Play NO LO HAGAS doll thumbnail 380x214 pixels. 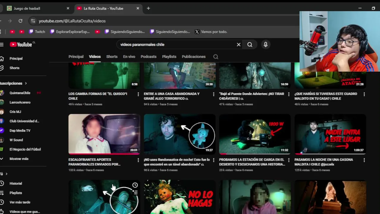tap(180, 197)
